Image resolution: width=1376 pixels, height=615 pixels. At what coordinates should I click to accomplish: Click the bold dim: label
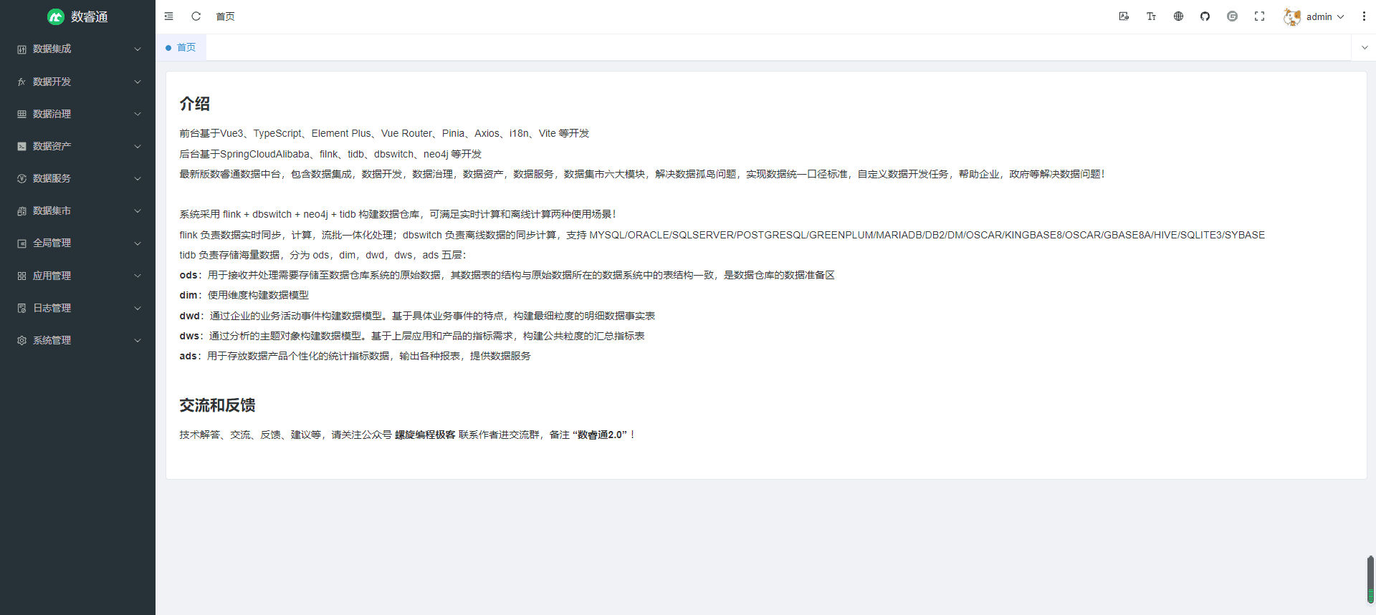pyautogui.click(x=190, y=295)
